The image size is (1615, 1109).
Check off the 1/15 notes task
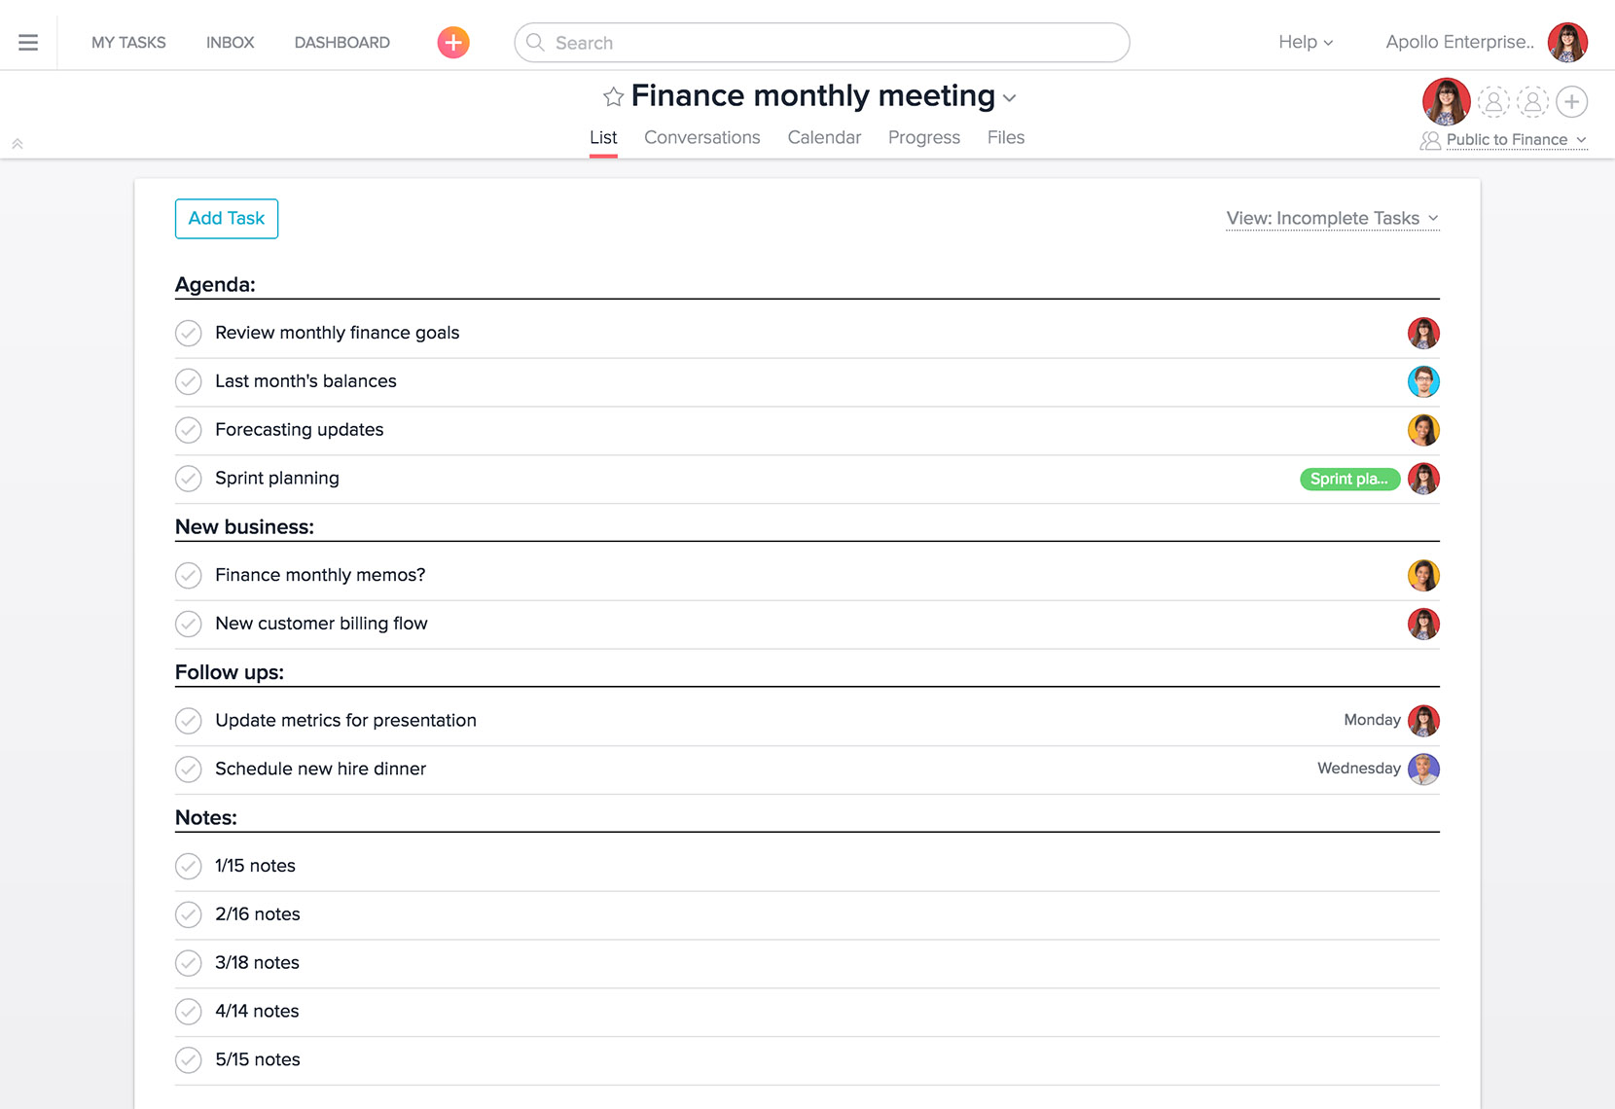tap(188, 866)
